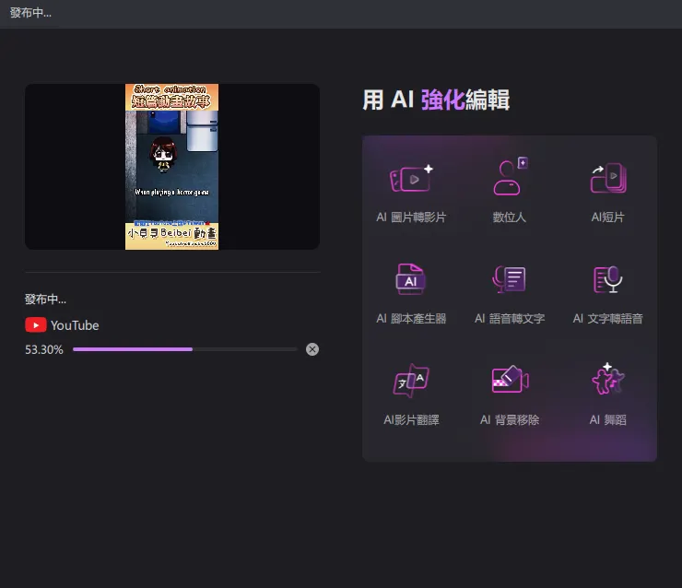682x588 pixels.
Task: Open the AI 舞蹈 dancing figures icon
Action: click(x=608, y=379)
